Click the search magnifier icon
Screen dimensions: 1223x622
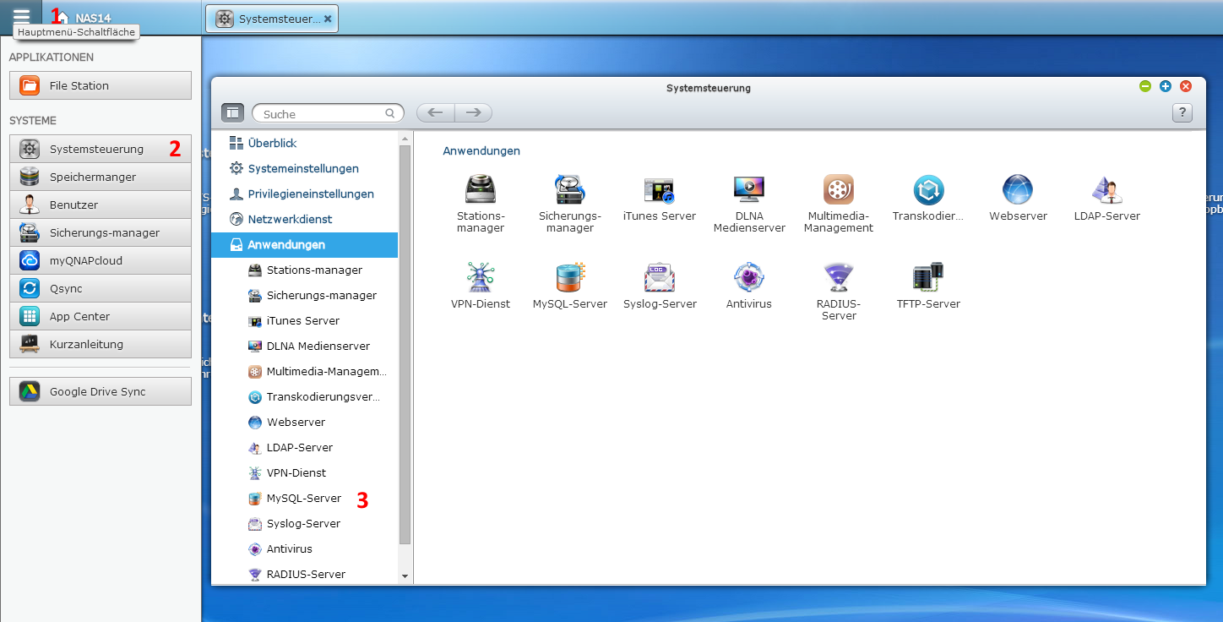(x=390, y=113)
